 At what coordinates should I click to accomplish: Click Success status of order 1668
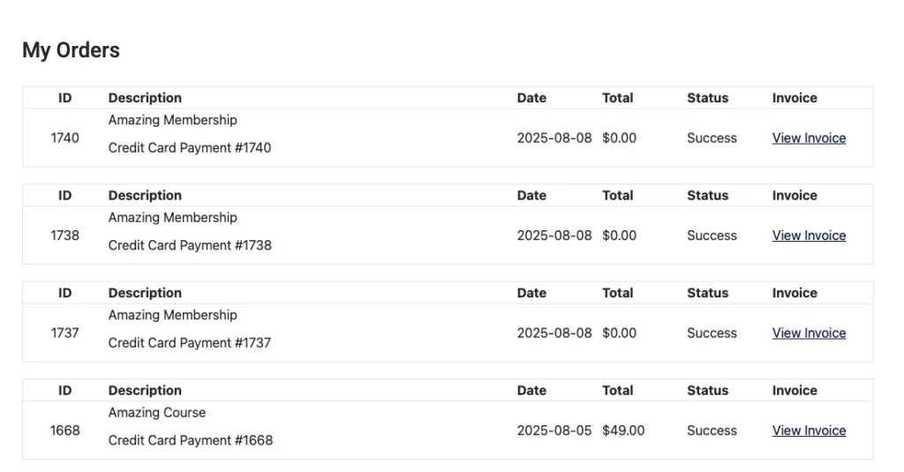click(712, 431)
